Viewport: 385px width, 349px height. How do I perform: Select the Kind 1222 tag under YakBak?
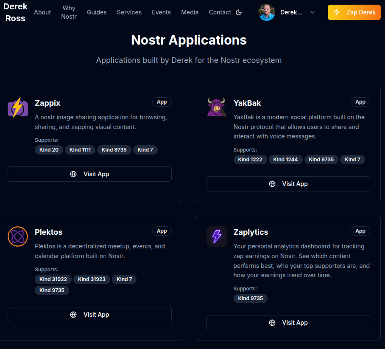pyautogui.click(x=250, y=160)
